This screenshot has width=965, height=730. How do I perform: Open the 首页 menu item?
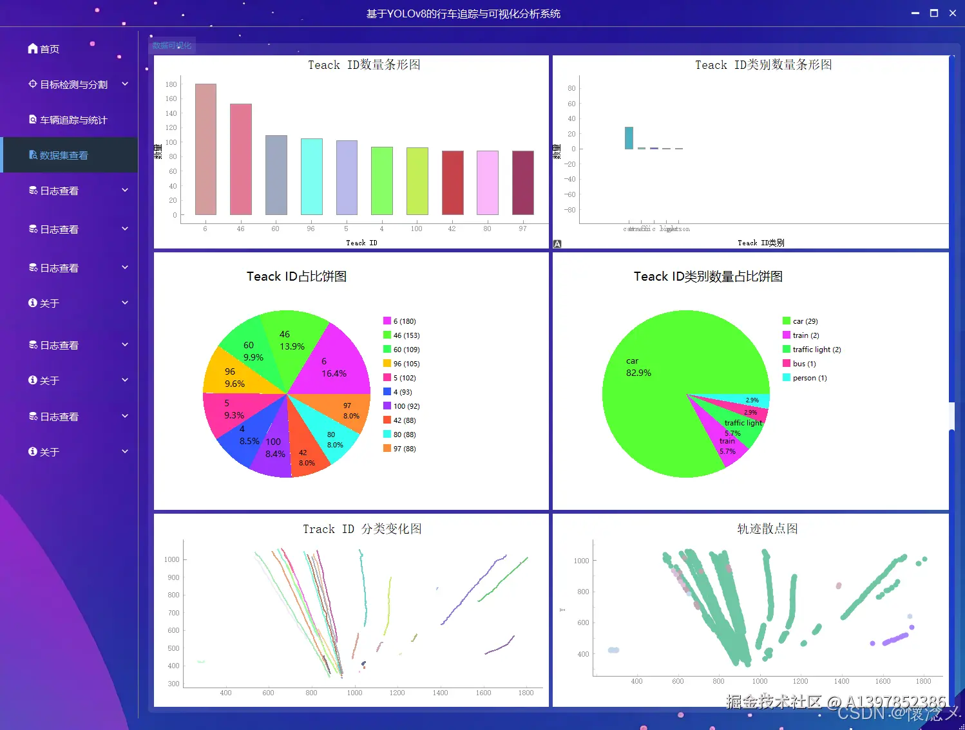[x=69, y=49]
